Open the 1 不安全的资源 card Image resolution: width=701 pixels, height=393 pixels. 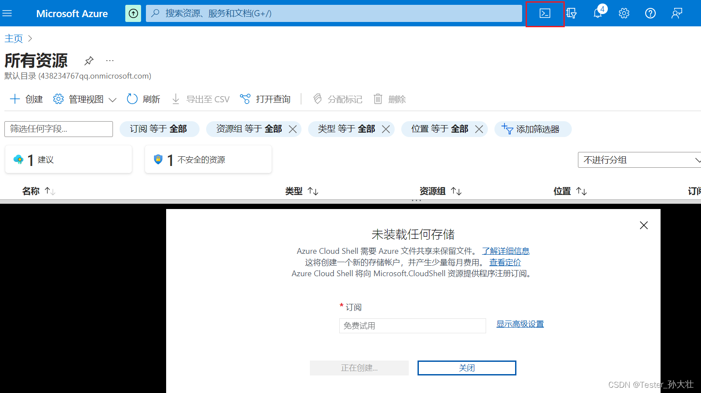coord(208,159)
